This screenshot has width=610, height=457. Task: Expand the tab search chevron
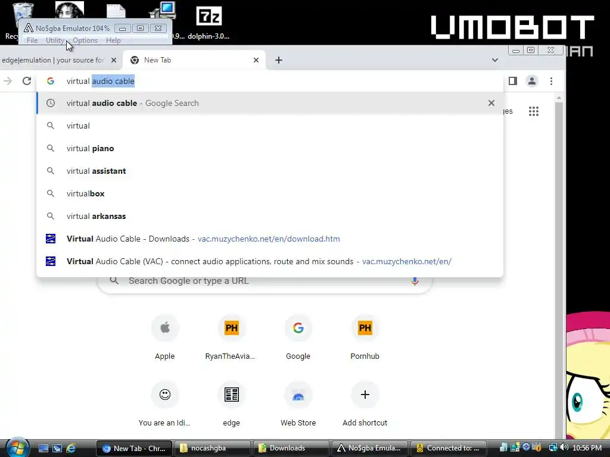[495, 60]
